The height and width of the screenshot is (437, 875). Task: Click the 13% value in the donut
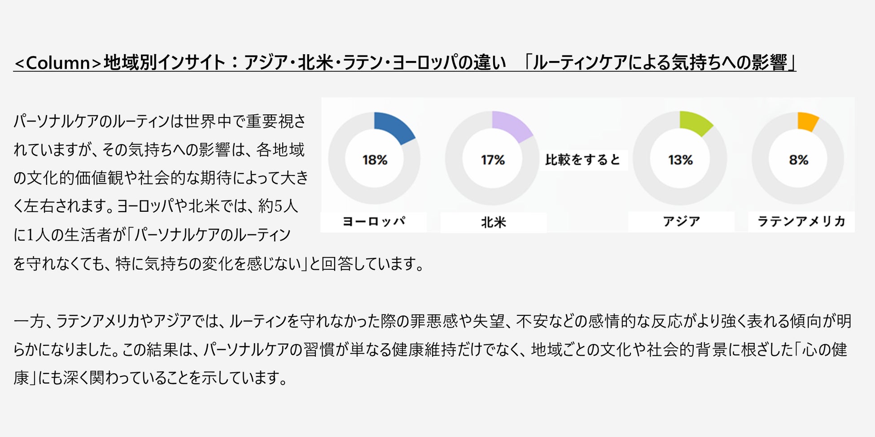pyautogui.click(x=680, y=160)
